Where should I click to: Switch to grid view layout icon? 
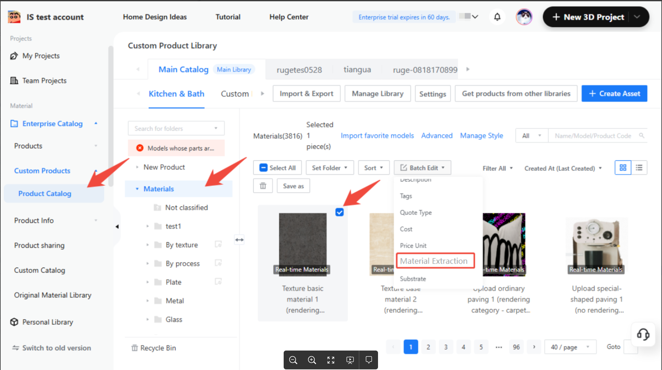tap(623, 168)
